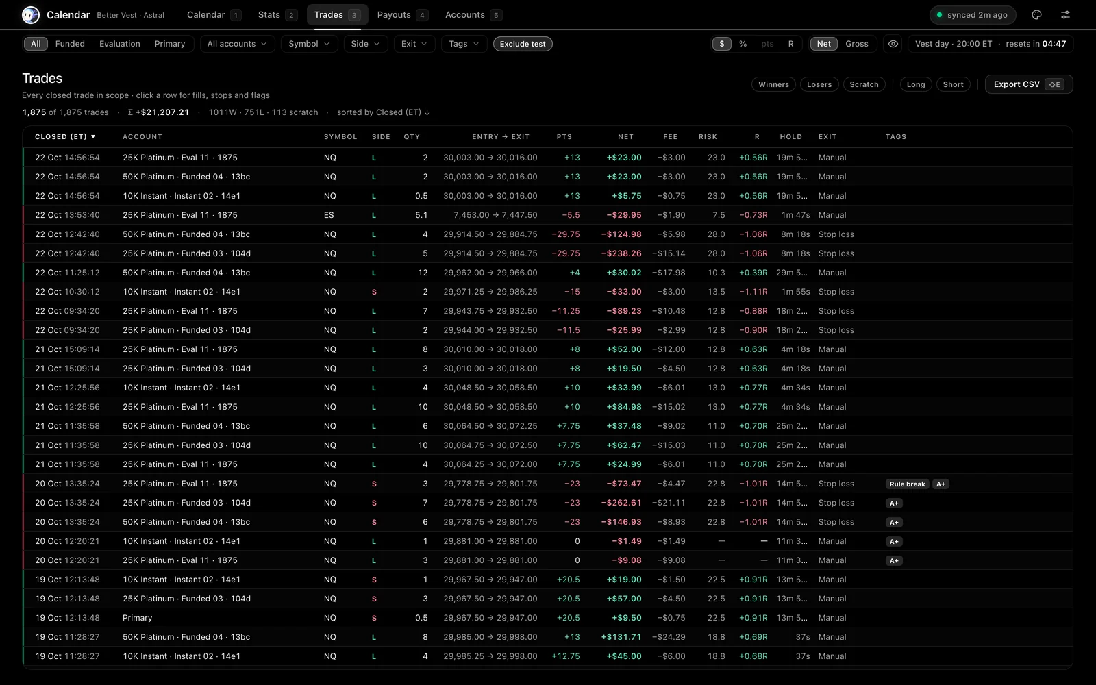The width and height of the screenshot is (1096, 685).
Task: Click the Rule break tag badge
Action: point(907,484)
